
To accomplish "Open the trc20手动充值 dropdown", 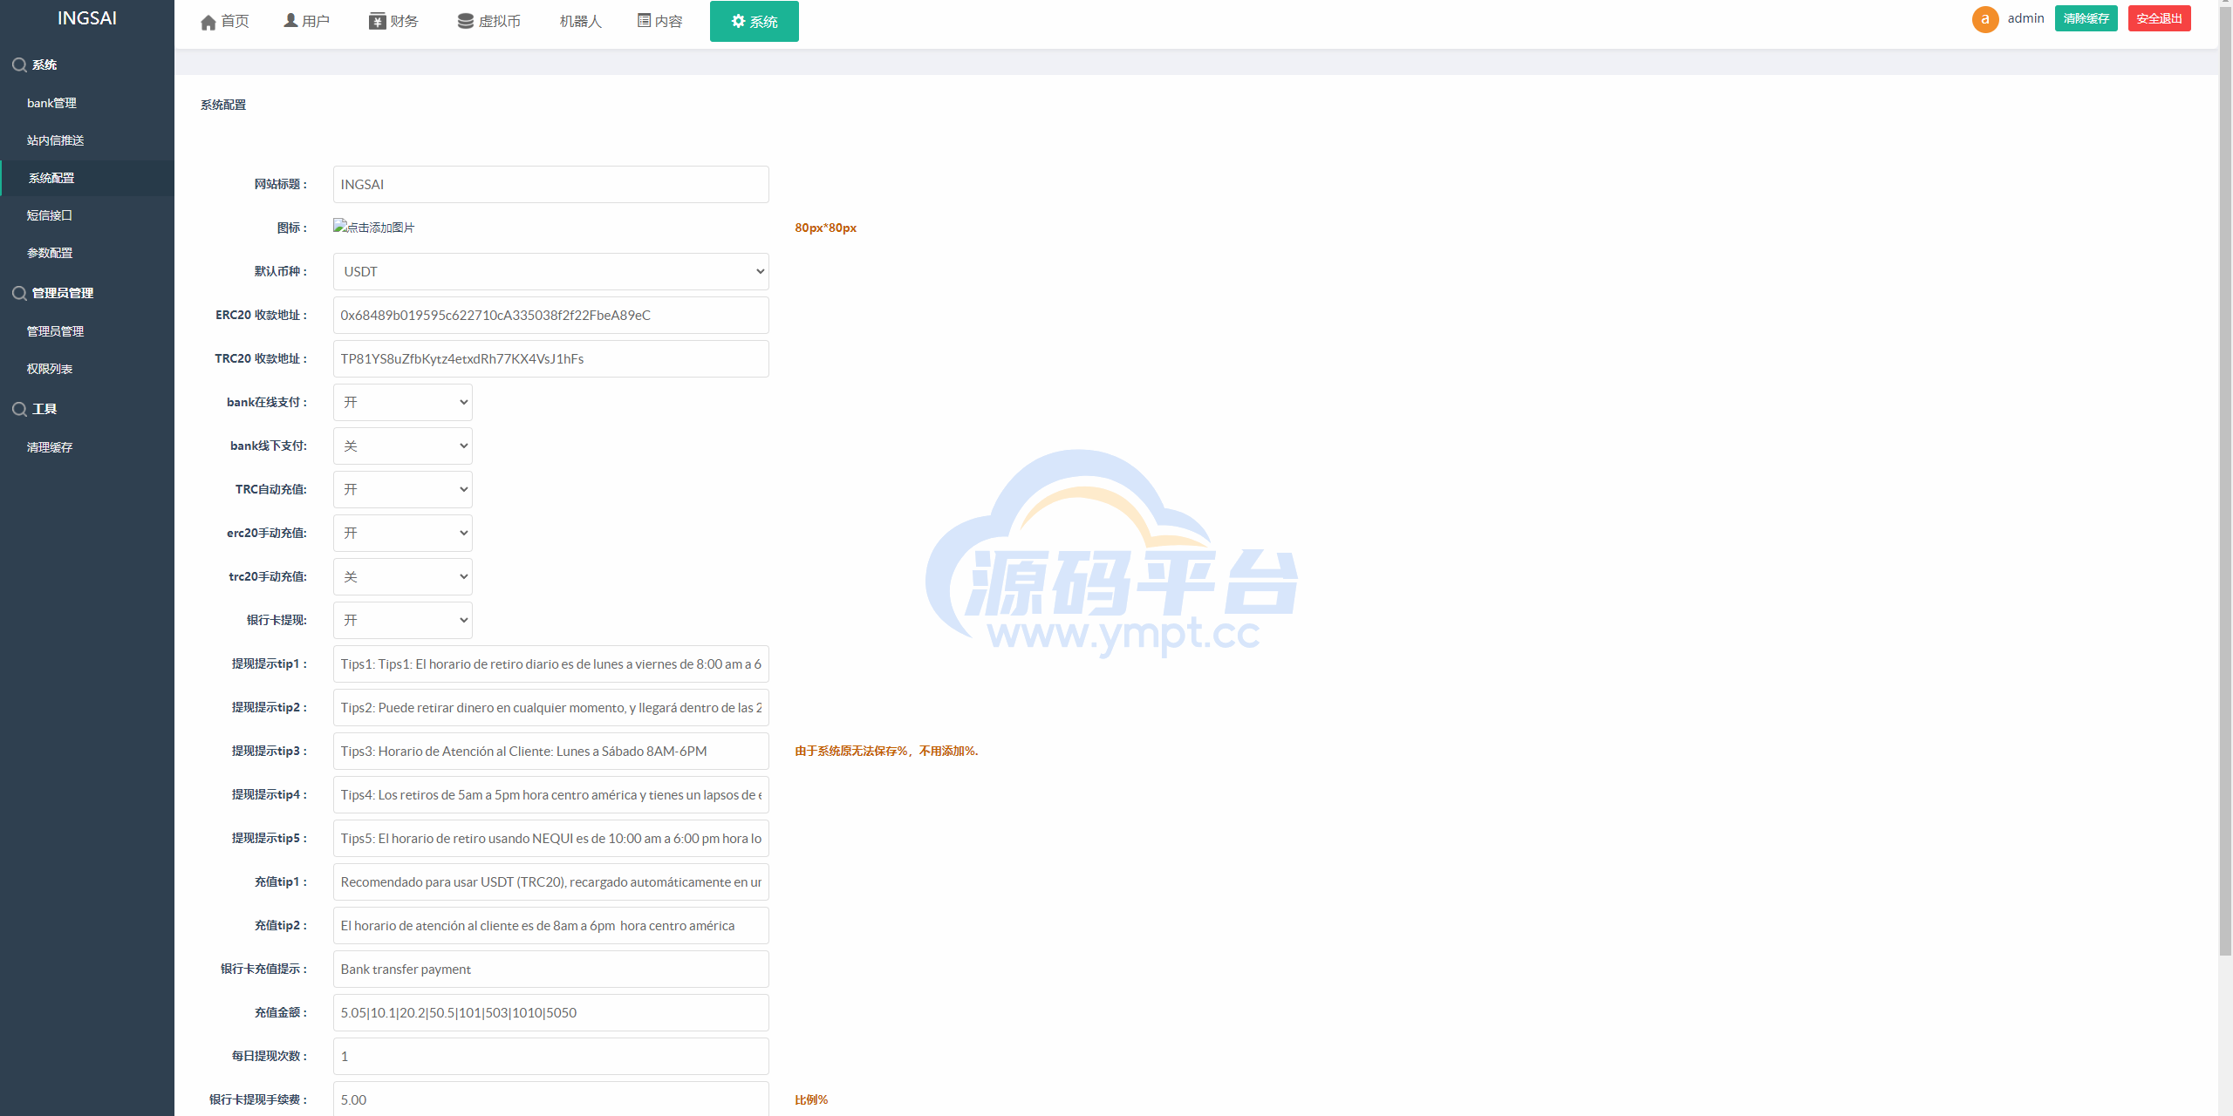I will (403, 576).
